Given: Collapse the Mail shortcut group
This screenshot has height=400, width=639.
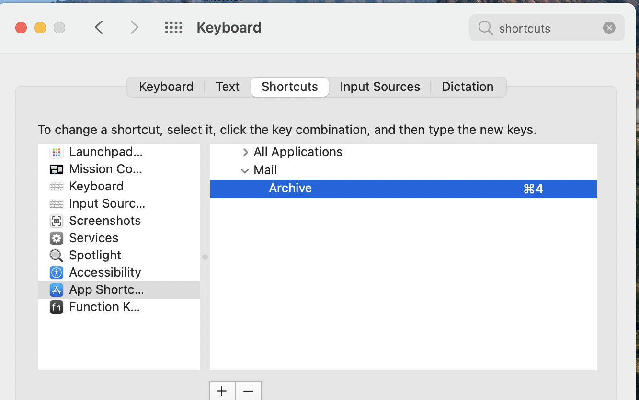Looking at the screenshot, I should pos(245,170).
